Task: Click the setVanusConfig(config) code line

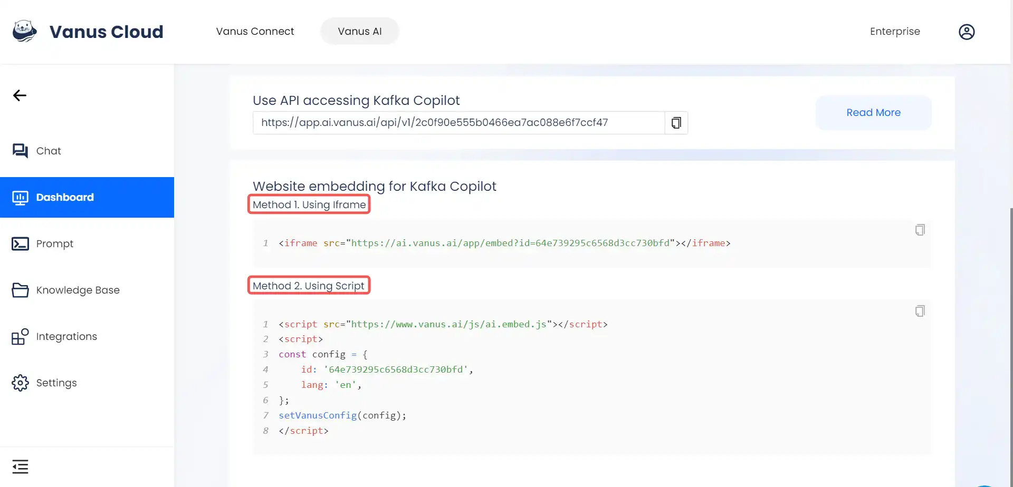Action: pyautogui.click(x=342, y=415)
